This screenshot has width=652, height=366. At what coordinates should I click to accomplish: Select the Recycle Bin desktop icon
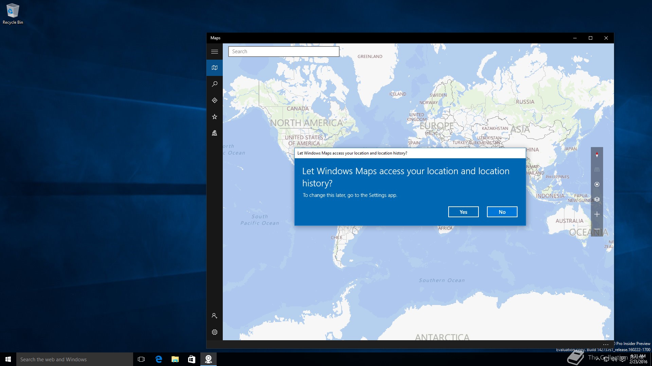[x=13, y=14]
